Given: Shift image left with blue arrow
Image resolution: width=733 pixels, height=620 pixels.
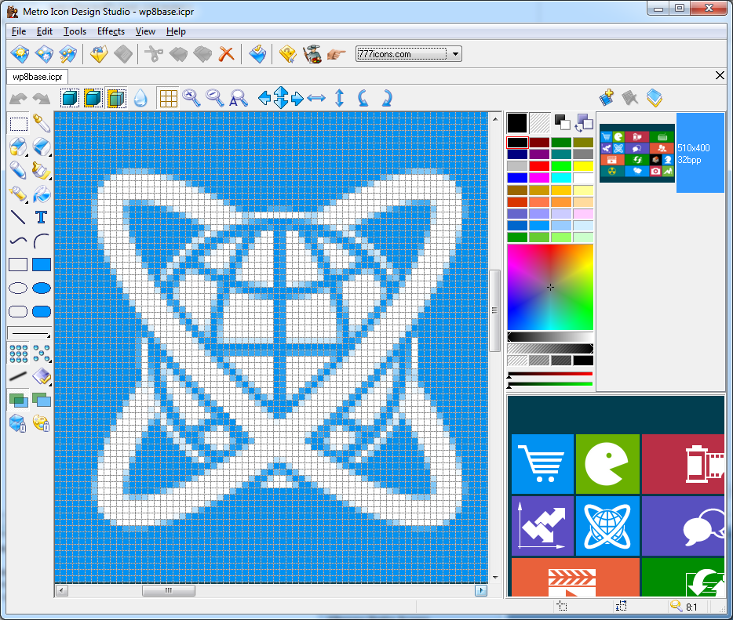Looking at the screenshot, I should coord(264,99).
